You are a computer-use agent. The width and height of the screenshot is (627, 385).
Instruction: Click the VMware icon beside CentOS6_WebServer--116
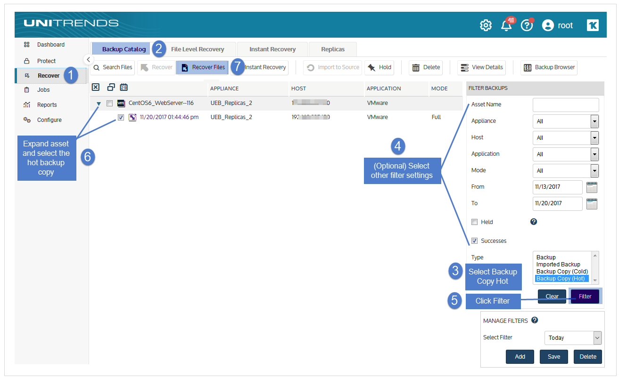121,104
